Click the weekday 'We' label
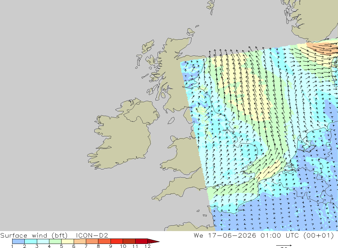This screenshot has height=248, width=338. click(198, 235)
